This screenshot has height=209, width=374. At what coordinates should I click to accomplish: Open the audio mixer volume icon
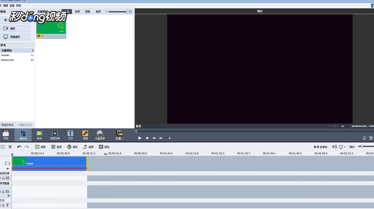pyautogui.click(x=334, y=147)
